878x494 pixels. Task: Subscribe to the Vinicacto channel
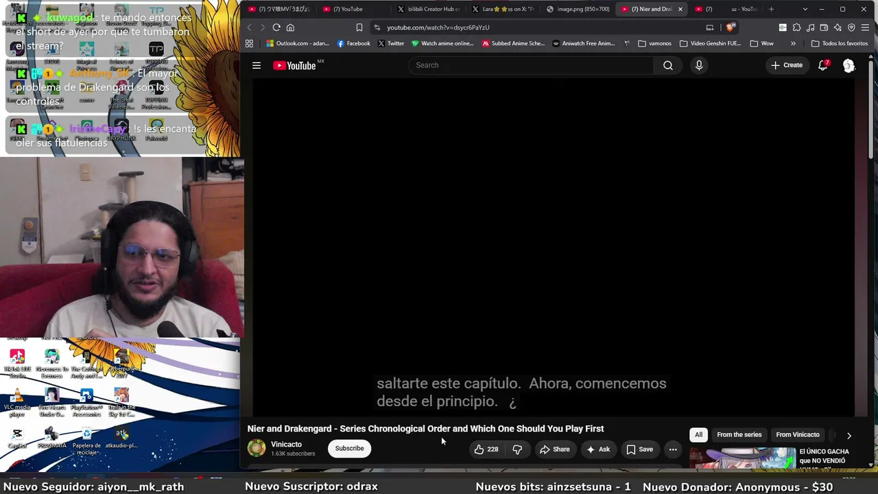(349, 449)
